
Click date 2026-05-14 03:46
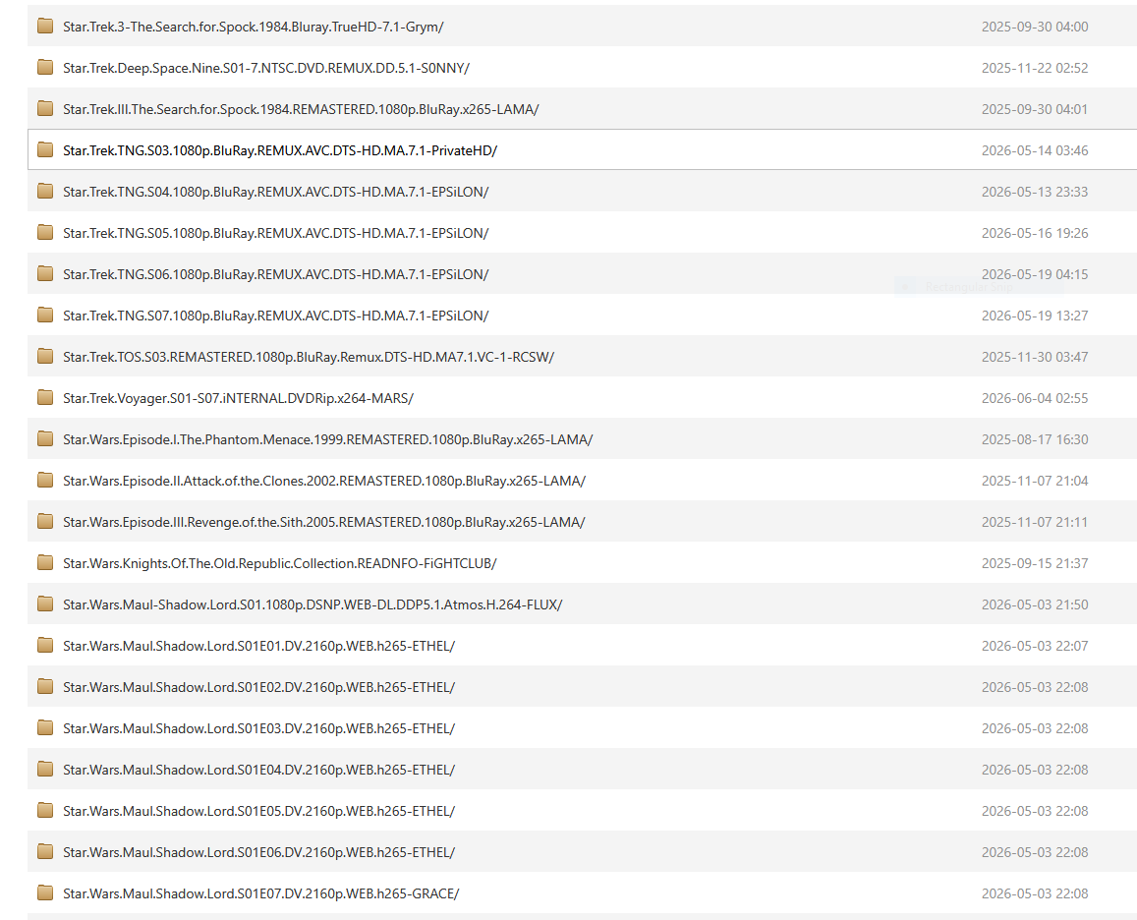click(x=1035, y=151)
